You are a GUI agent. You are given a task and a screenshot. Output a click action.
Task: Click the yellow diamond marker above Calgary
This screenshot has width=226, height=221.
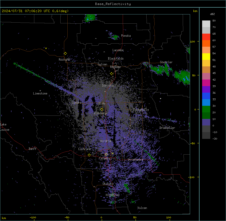pyautogui.click(x=106, y=155)
